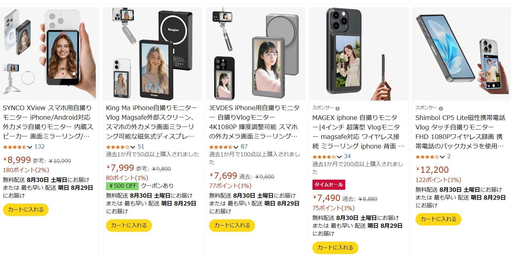Expand rating dropdown arrow for SYNCO XView
This screenshot has height=257, width=511.
[x=30, y=147]
